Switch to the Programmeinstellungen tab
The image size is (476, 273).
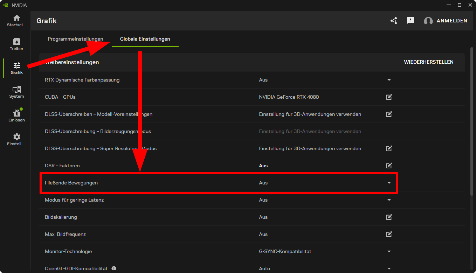coord(75,39)
